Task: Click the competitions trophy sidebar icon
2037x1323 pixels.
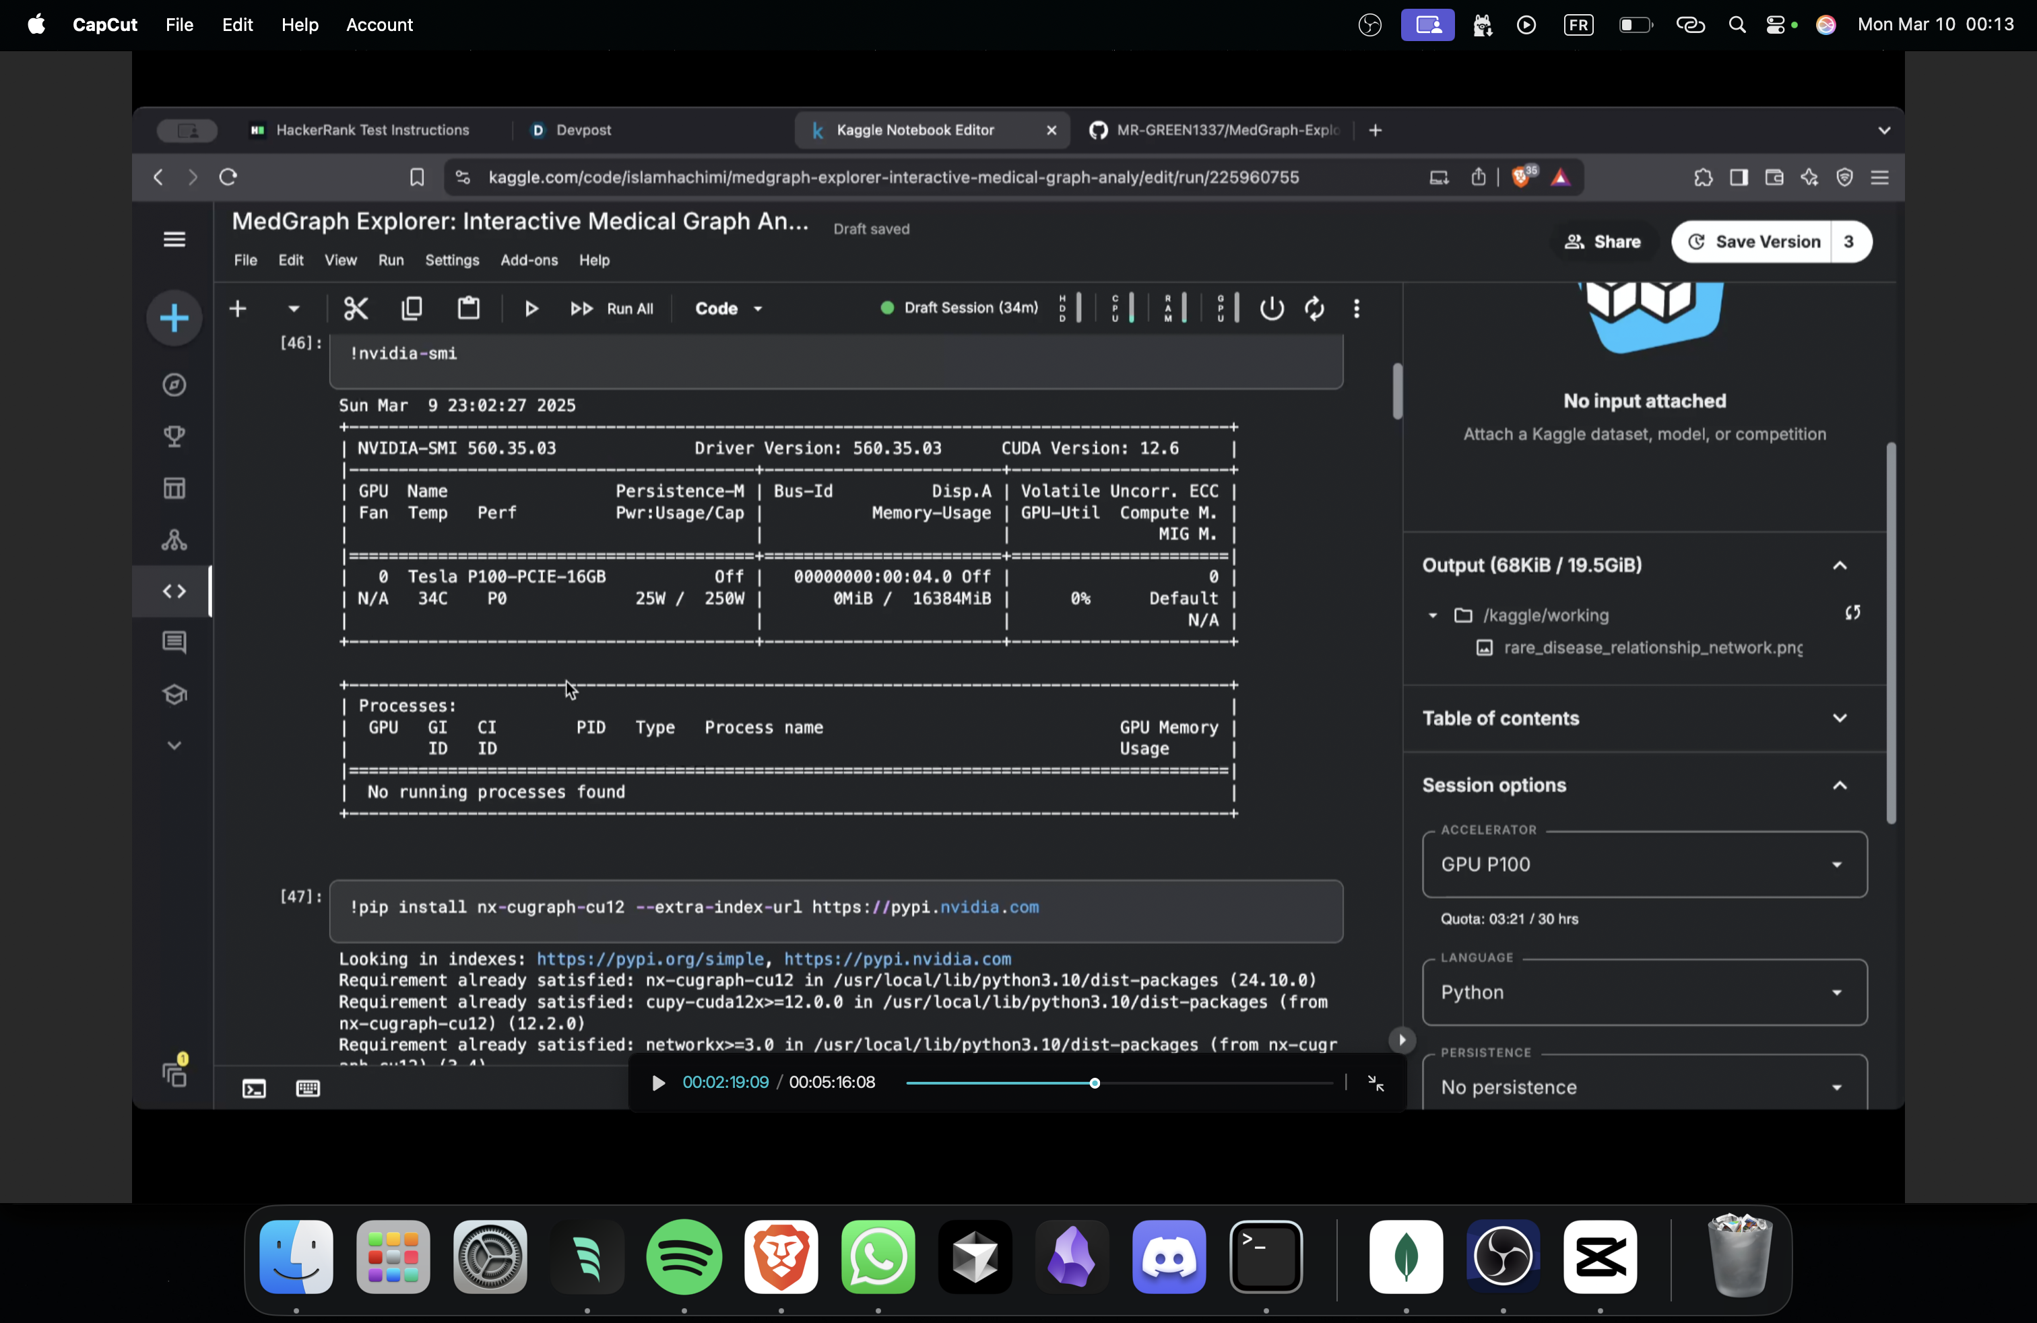Action: 174,437
